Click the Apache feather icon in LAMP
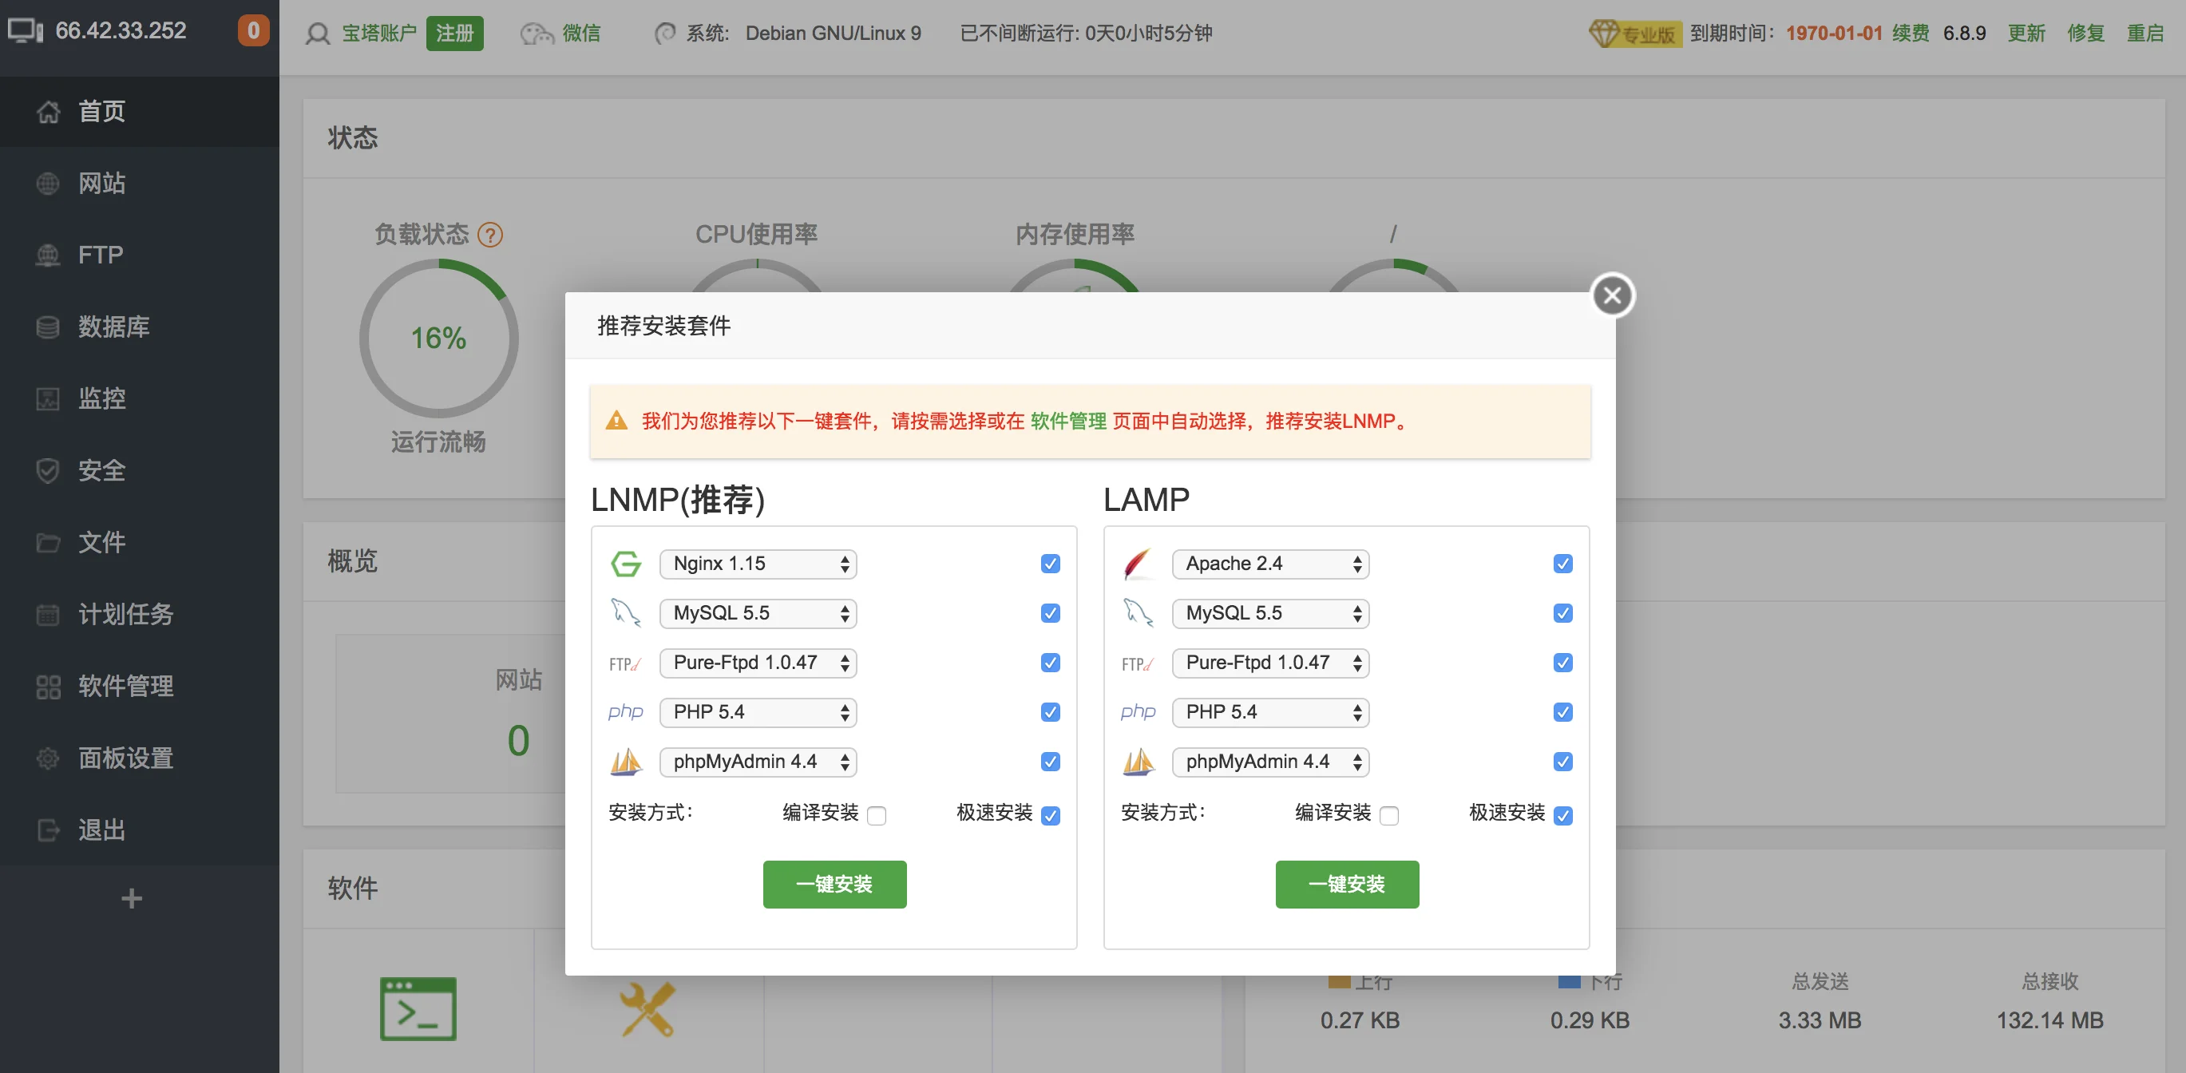 point(1138,564)
